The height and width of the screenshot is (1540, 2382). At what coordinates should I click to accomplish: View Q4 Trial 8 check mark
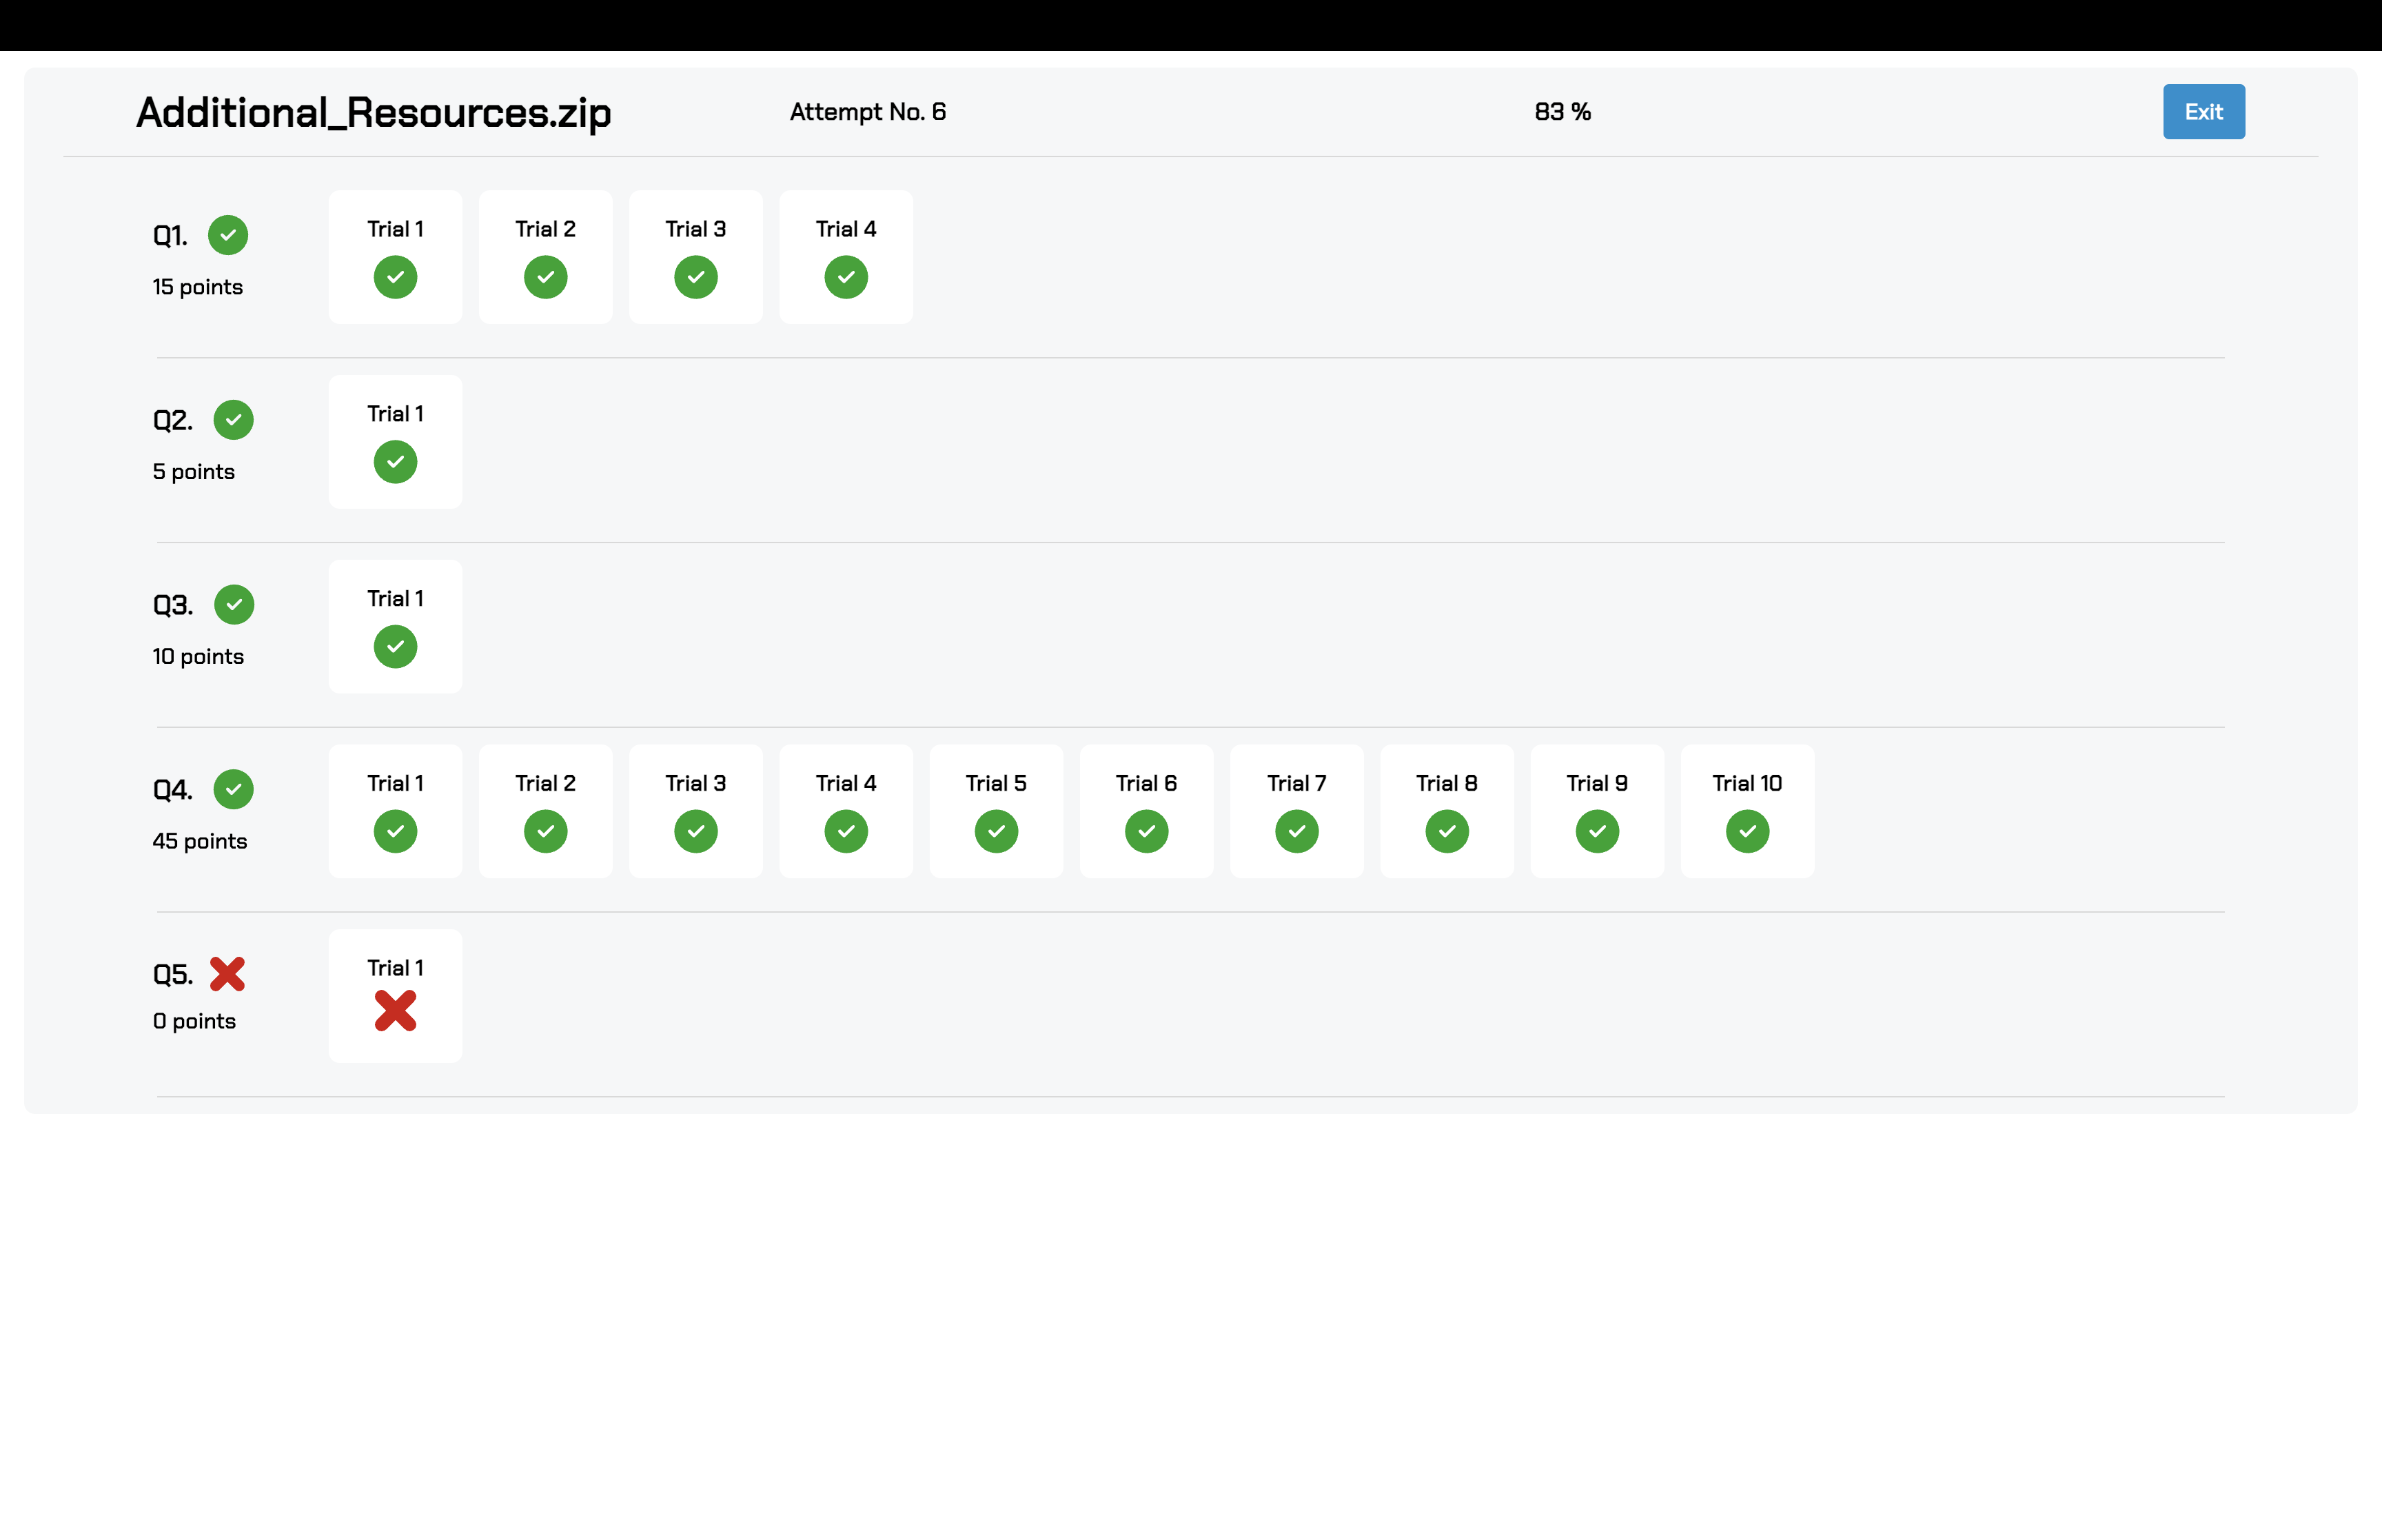point(1447,831)
